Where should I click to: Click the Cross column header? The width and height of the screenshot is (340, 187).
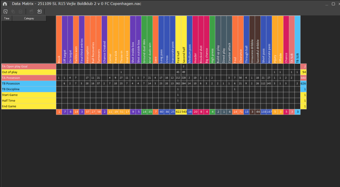[167, 39]
